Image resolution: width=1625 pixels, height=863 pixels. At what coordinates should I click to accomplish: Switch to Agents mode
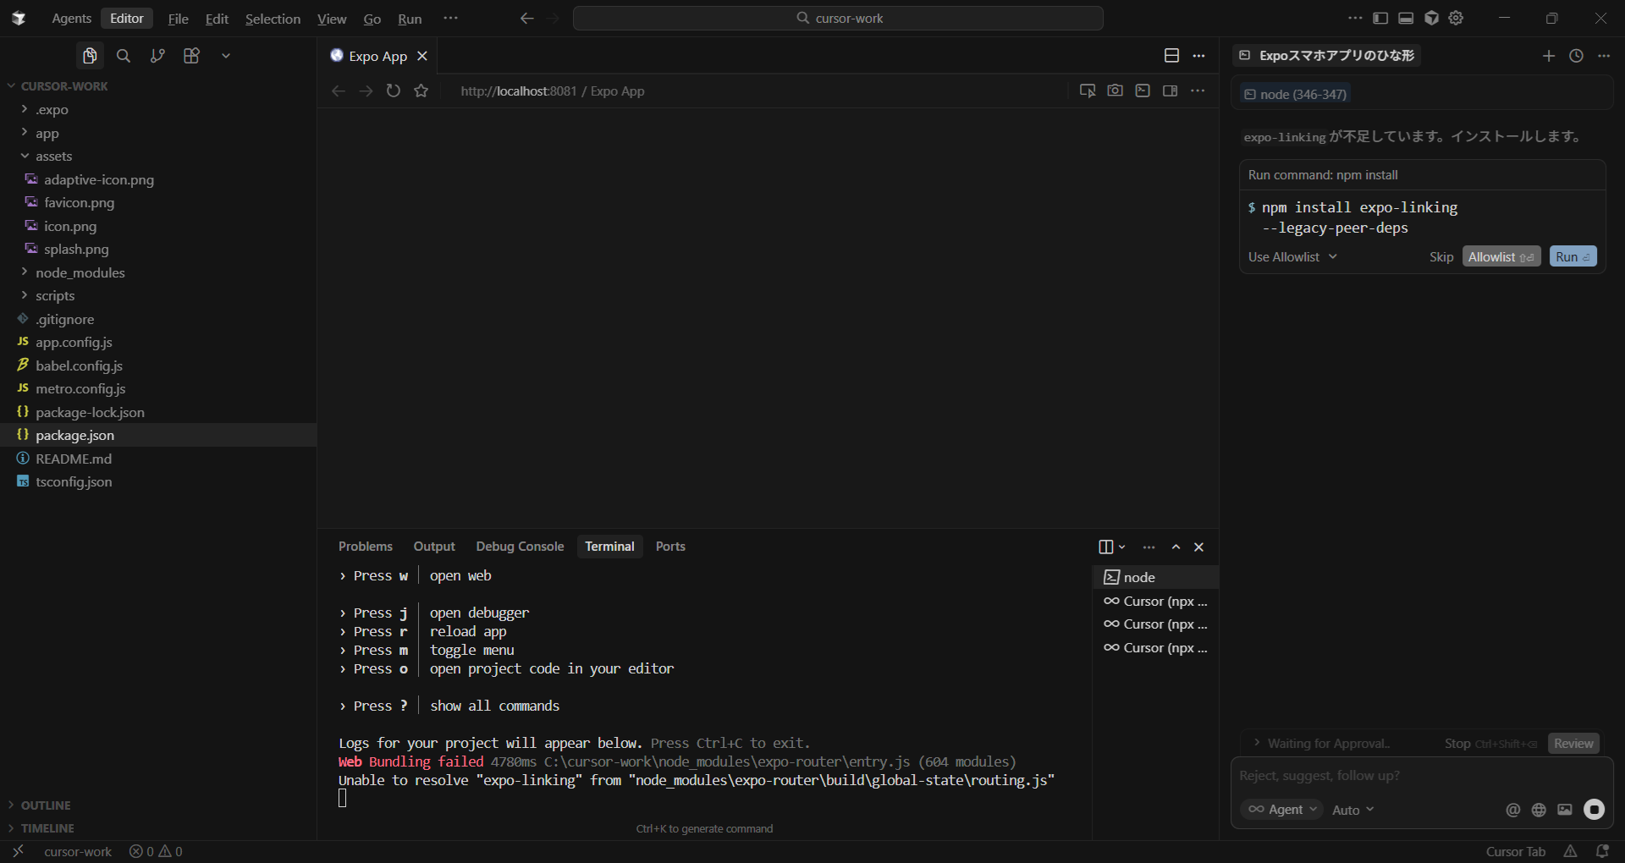(71, 19)
